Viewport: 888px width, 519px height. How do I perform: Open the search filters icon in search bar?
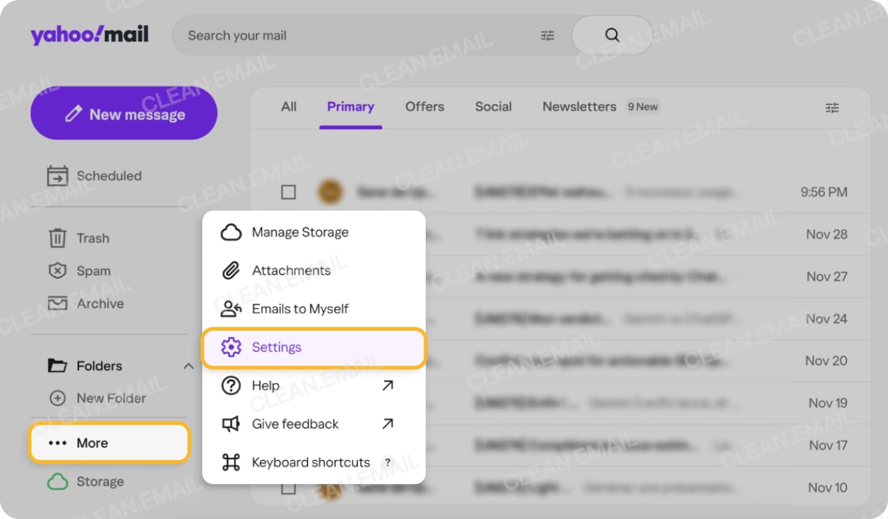(x=547, y=36)
